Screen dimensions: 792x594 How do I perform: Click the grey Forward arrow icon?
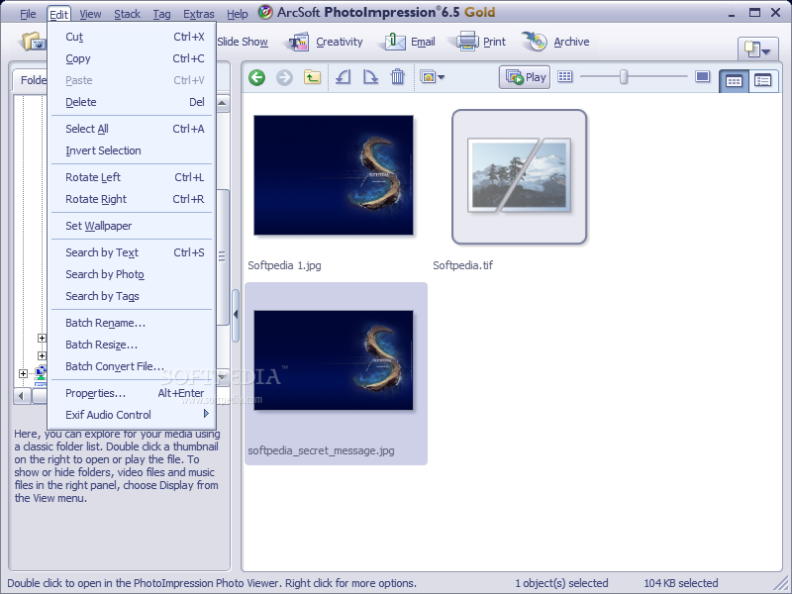[x=284, y=77]
